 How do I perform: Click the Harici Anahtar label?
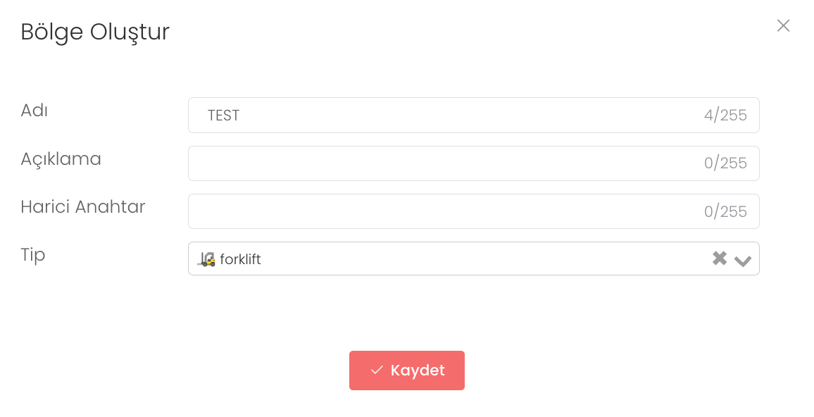(x=82, y=206)
